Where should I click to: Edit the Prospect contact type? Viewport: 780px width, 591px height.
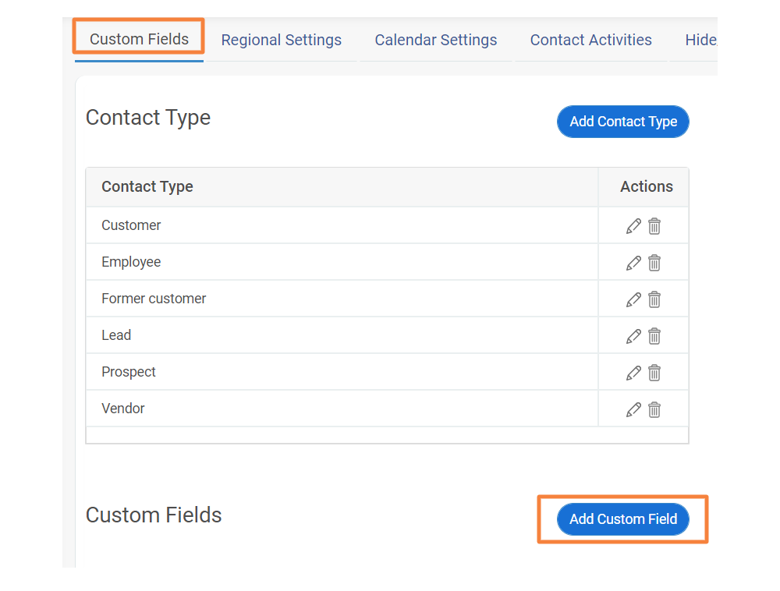coord(633,373)
